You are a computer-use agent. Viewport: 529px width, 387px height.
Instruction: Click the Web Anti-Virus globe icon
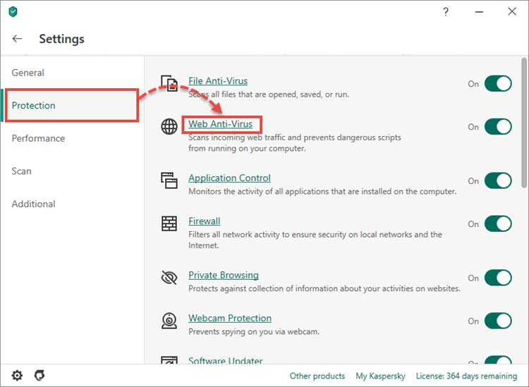tap(169, 126)
